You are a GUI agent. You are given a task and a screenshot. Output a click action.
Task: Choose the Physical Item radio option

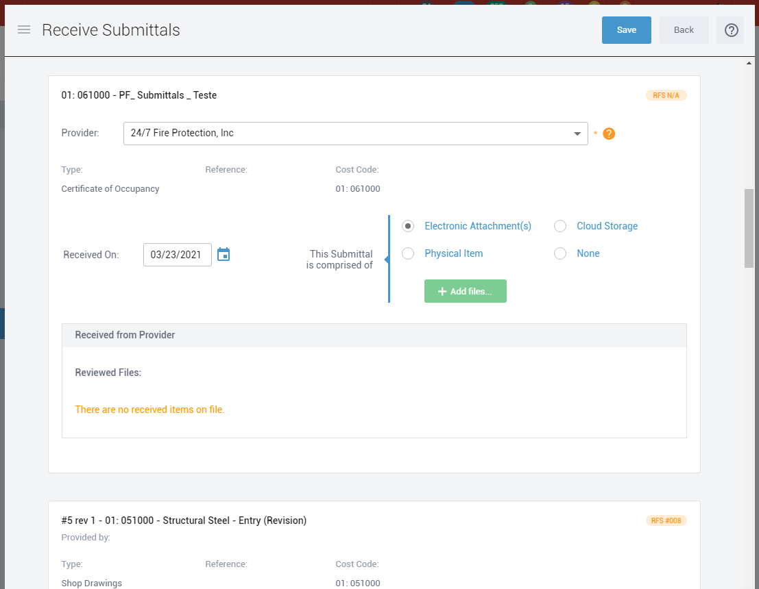pos(408,253)
